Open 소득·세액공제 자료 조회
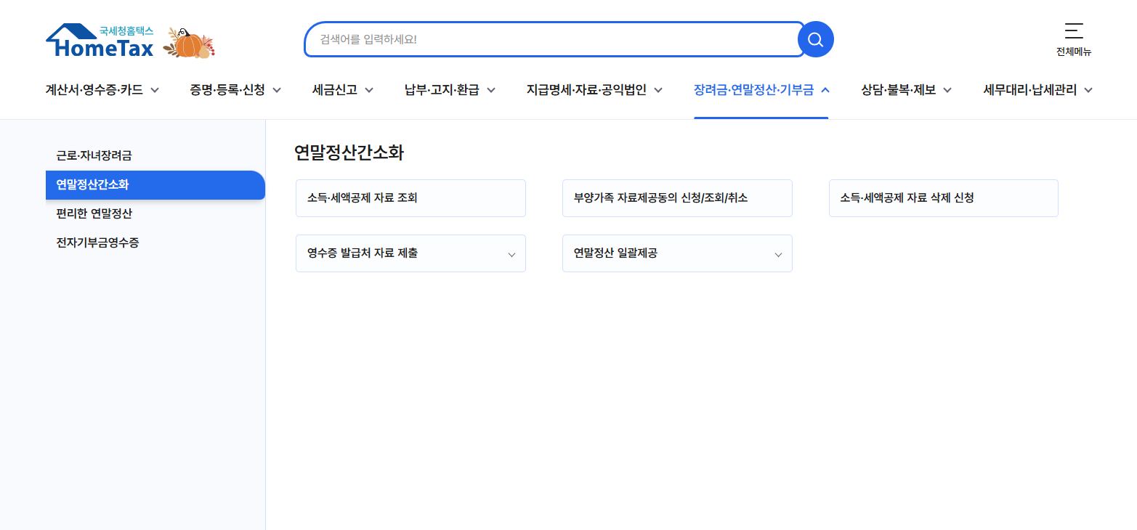 pos(410,197)
